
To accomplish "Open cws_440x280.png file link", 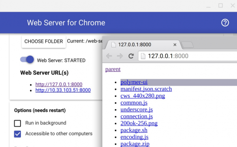I will (143, 96).
